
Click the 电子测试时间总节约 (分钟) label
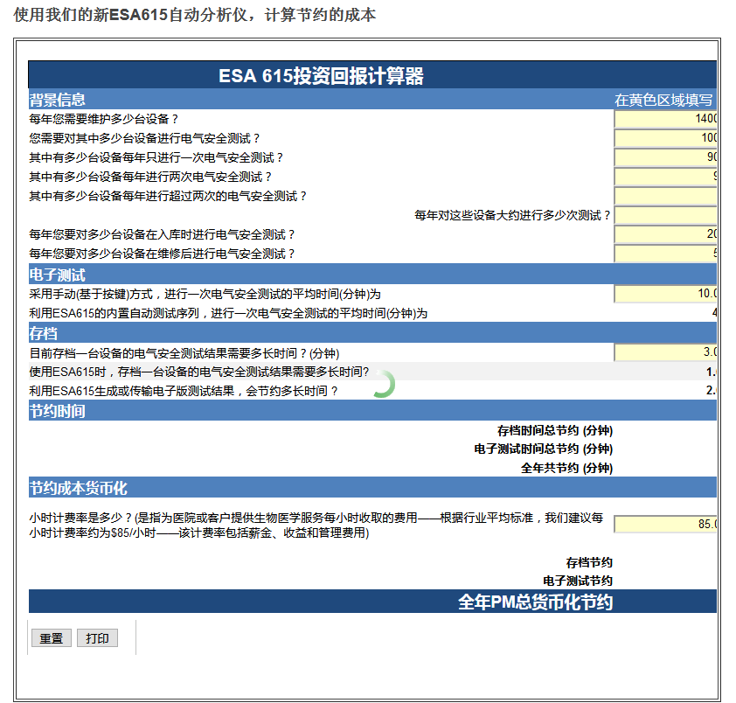(x=543, y=449)
